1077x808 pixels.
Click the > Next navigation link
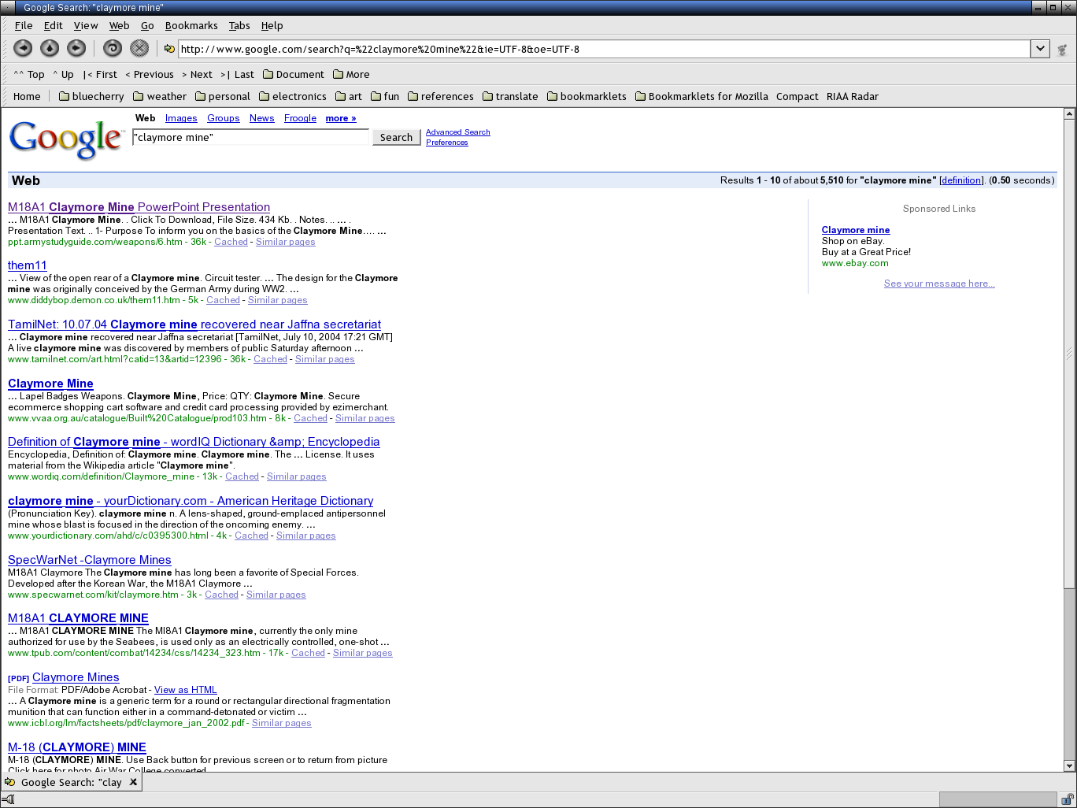coord(197,74)
